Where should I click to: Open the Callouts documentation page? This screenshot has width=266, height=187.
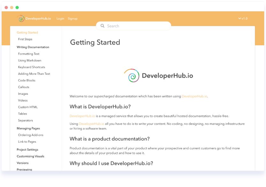[x=24, y=87]
